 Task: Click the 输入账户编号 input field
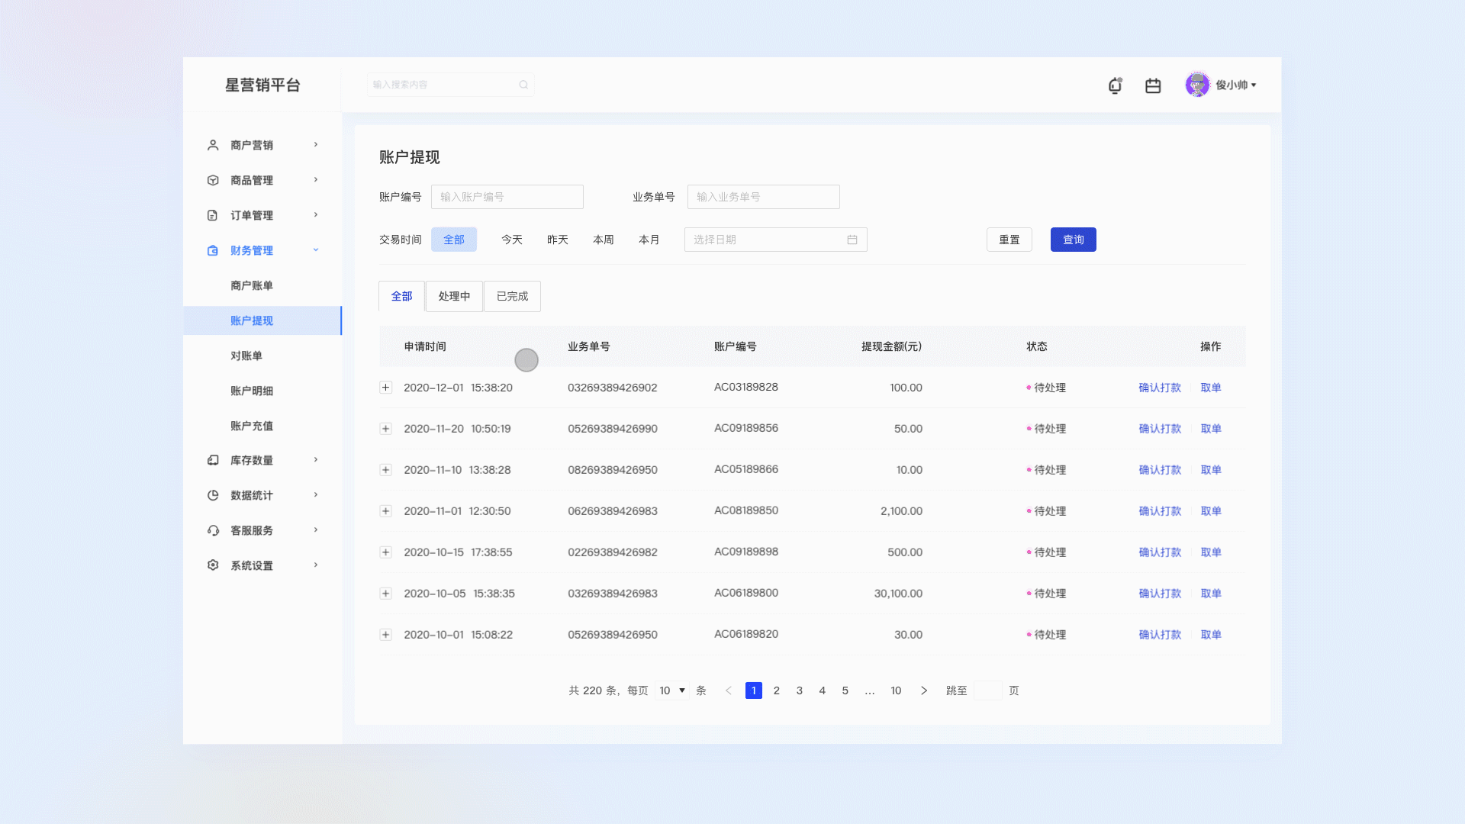pyautogui.click(x=507, y=197)
